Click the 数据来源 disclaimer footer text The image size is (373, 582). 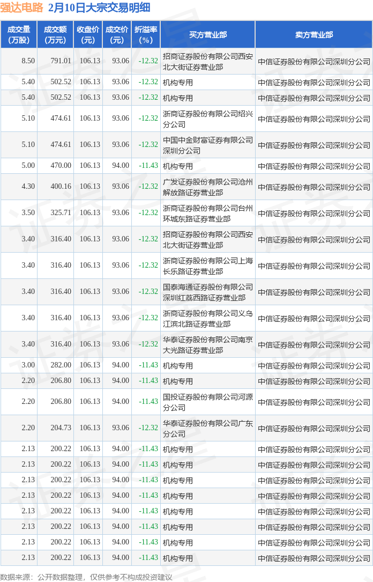point(87,577)
